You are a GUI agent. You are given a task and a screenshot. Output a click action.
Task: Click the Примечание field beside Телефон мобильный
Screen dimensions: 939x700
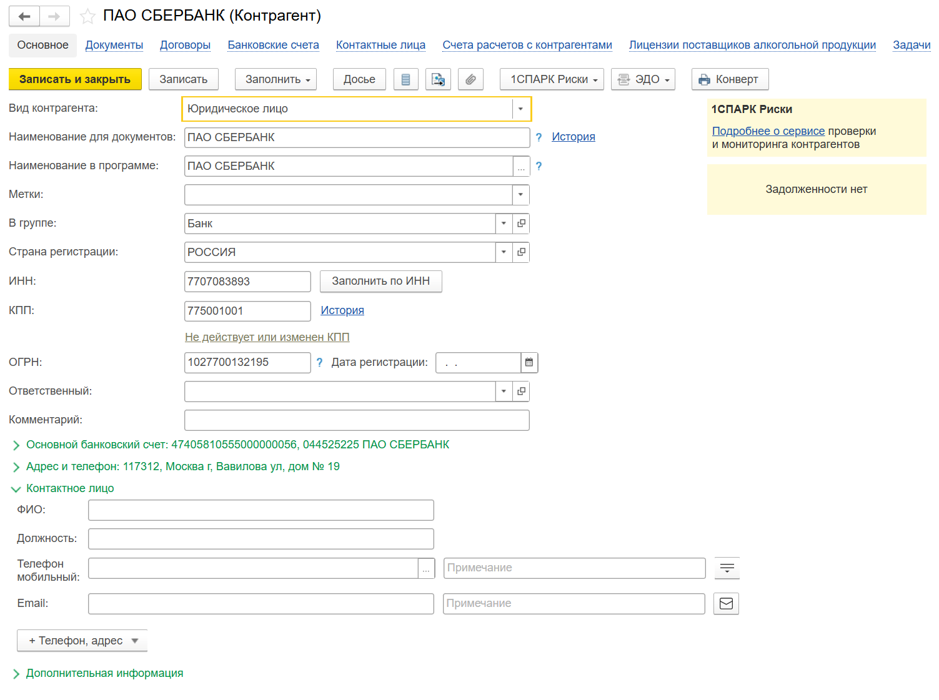[x=575, y=568]
